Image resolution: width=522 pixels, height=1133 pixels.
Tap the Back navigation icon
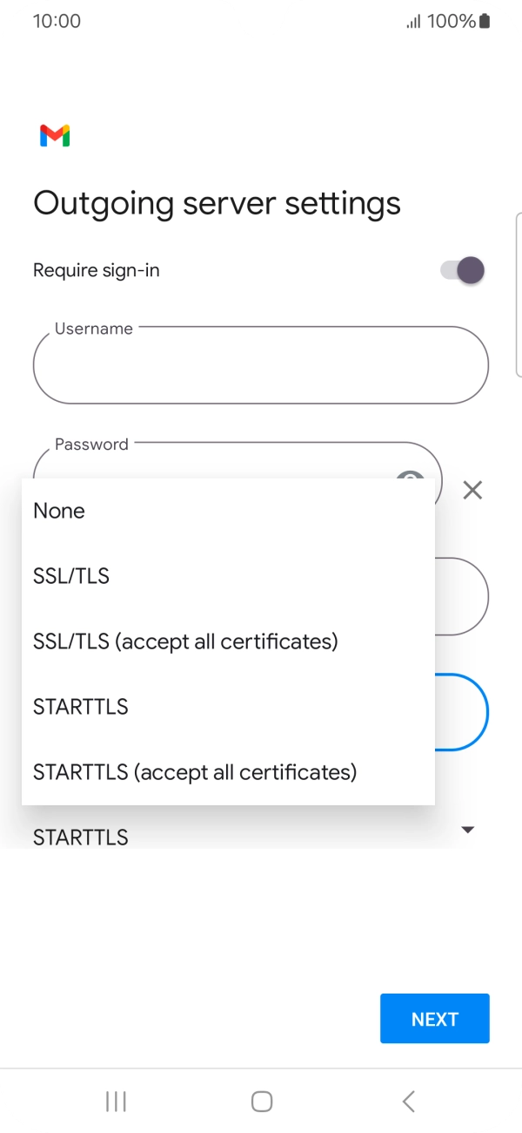point(407,1101)
